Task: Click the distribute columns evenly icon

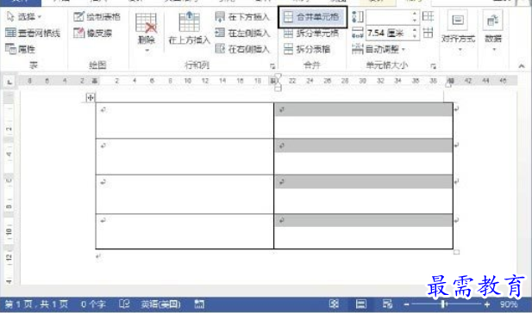Action: [429, 33]
